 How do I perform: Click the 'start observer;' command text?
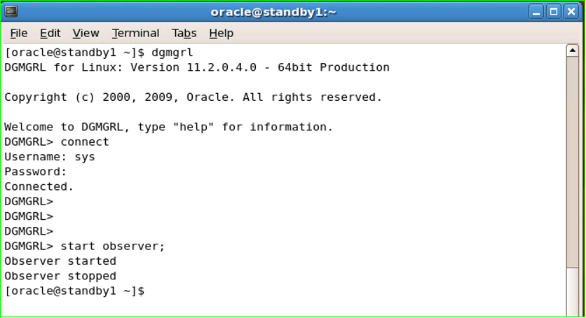112,247
